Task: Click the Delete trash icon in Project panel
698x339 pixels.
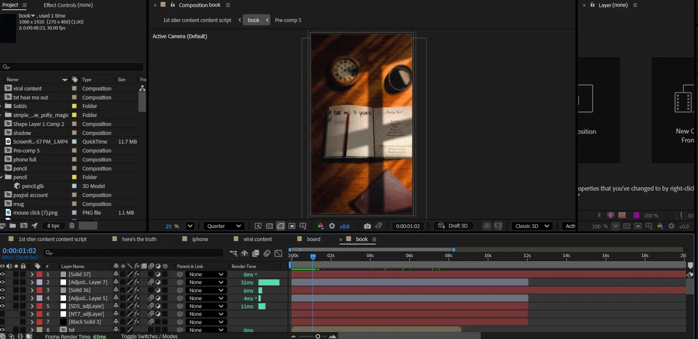Action: 72,226
